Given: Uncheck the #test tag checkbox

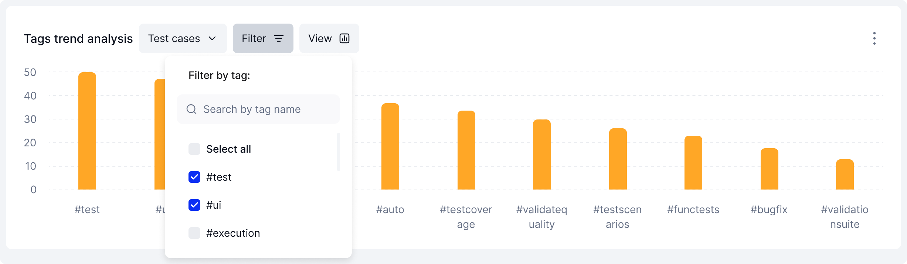Looking at the screenshot, I should coord(194,177).
